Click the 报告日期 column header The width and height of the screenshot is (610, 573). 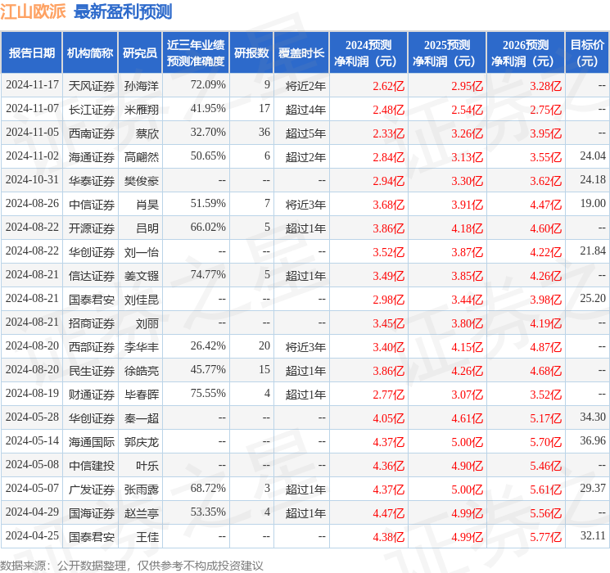(x=32, y=53)
